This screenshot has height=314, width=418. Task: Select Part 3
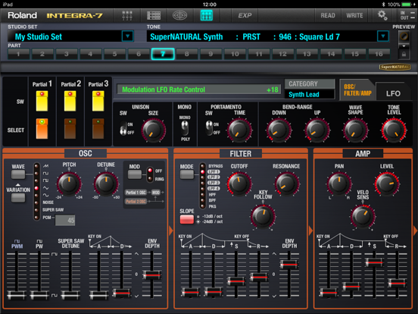(67, 54)
